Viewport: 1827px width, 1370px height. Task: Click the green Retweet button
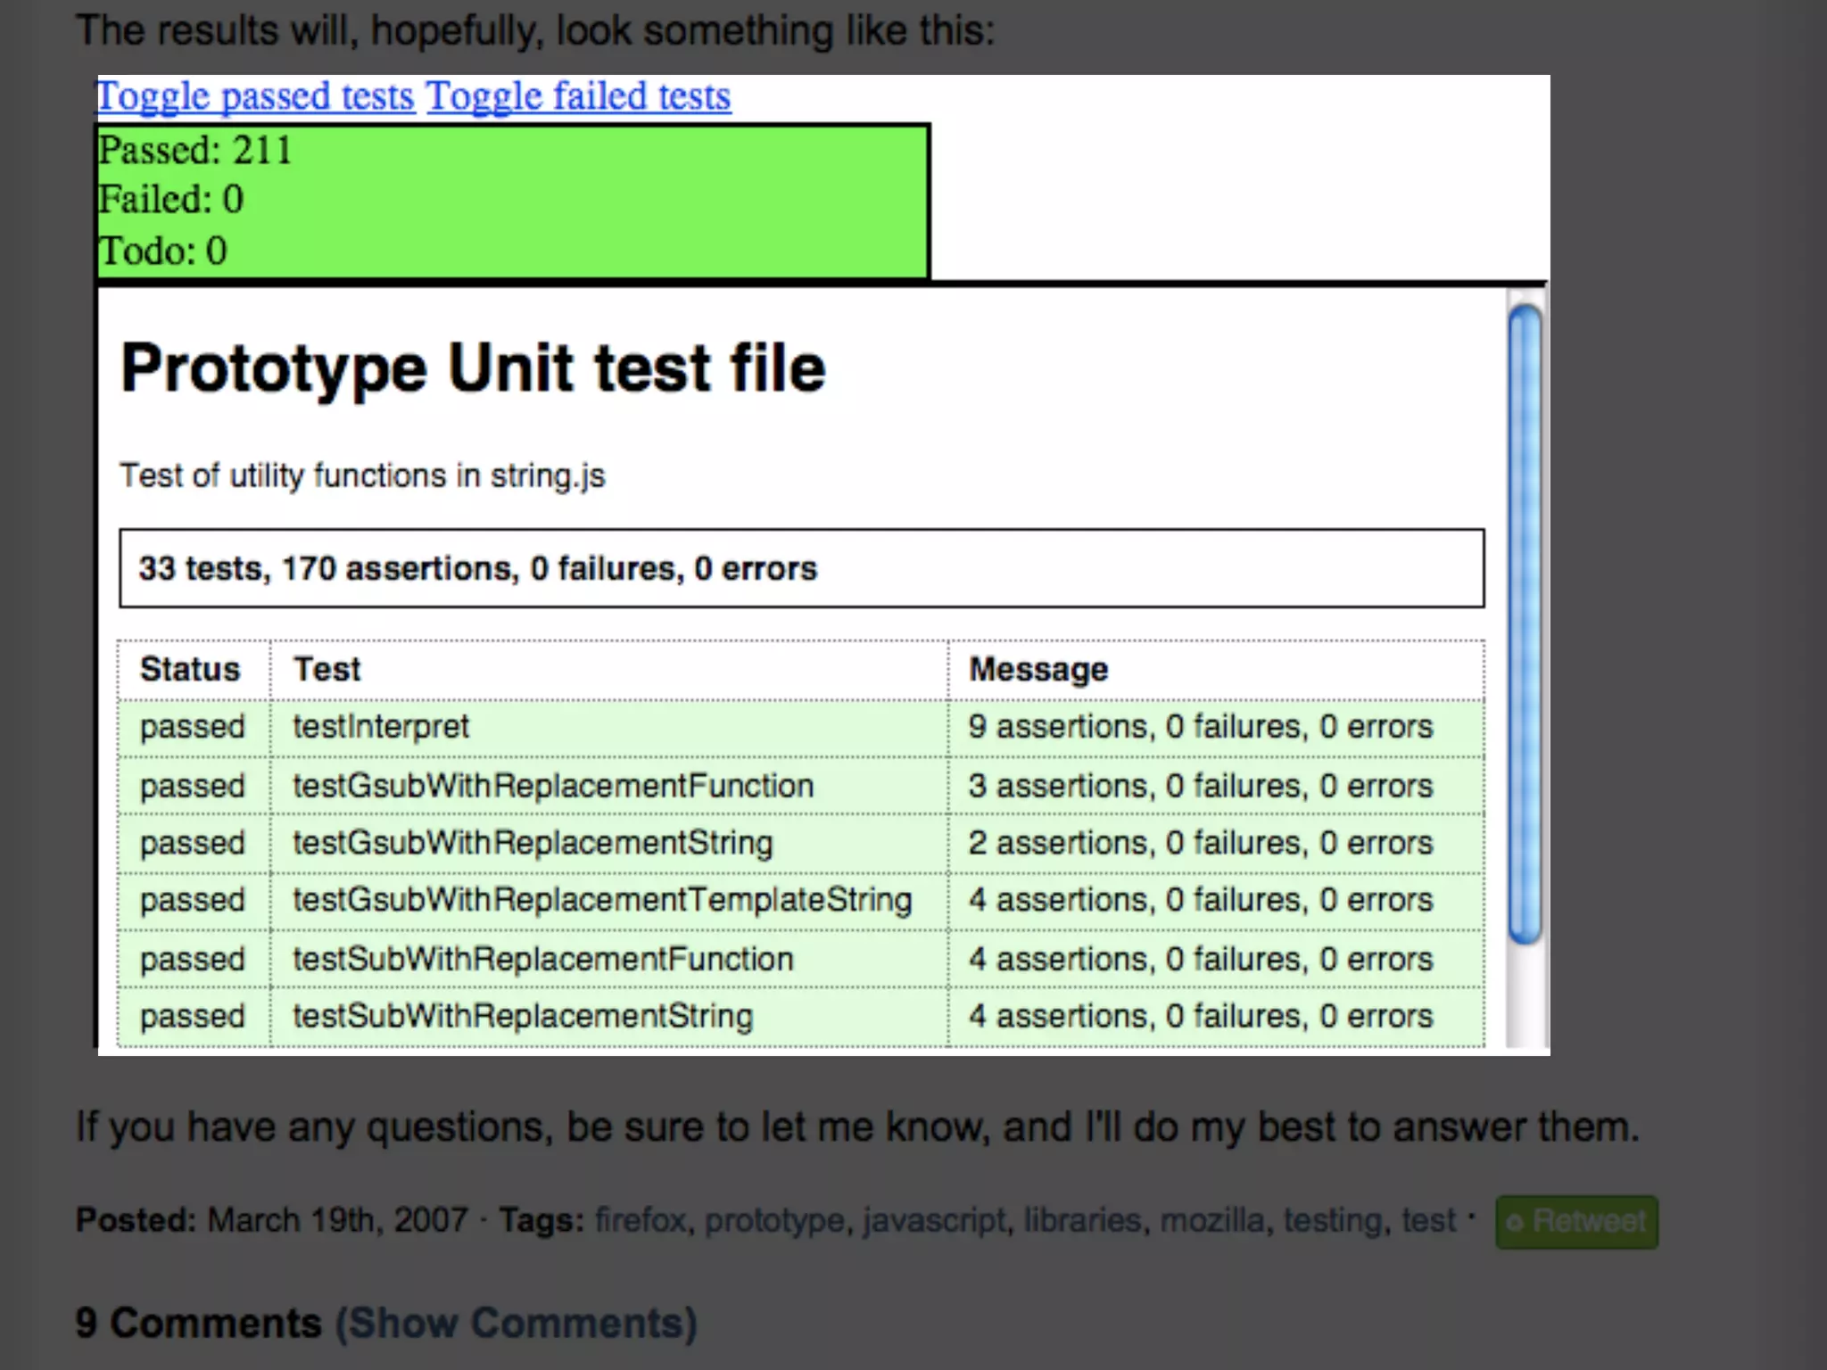[1576, 1221]
